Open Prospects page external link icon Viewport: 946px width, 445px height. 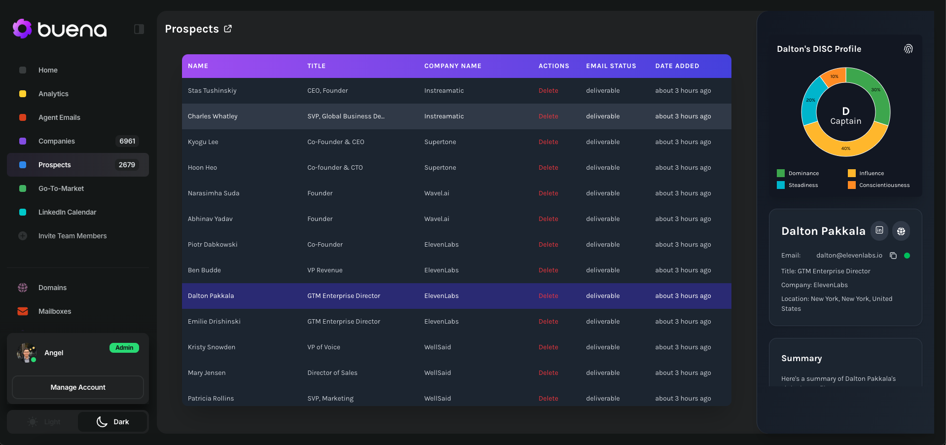[228, 29]
